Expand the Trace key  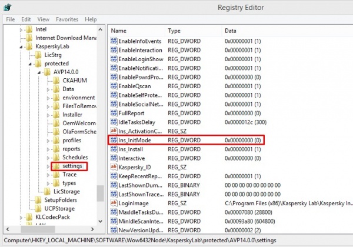tap(48, 175)
